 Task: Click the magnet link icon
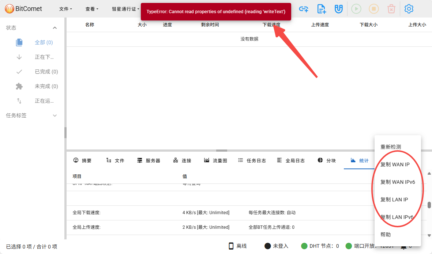click(x=339, y=9)
